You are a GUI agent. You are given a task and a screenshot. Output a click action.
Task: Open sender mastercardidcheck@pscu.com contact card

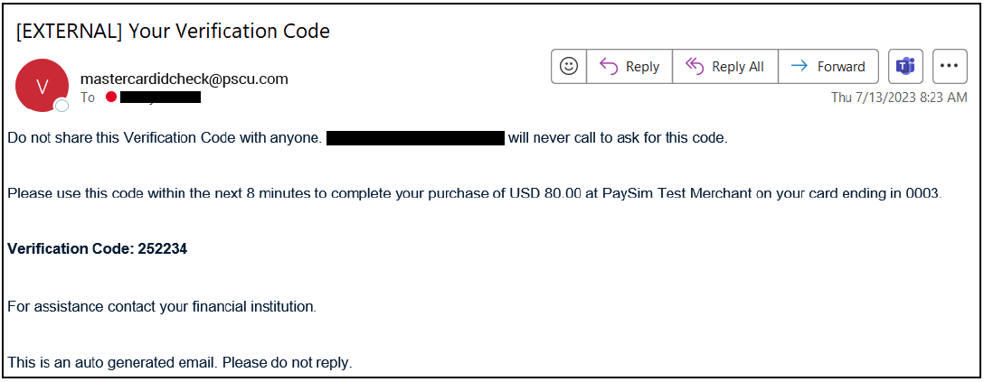(x=184, y=79)
